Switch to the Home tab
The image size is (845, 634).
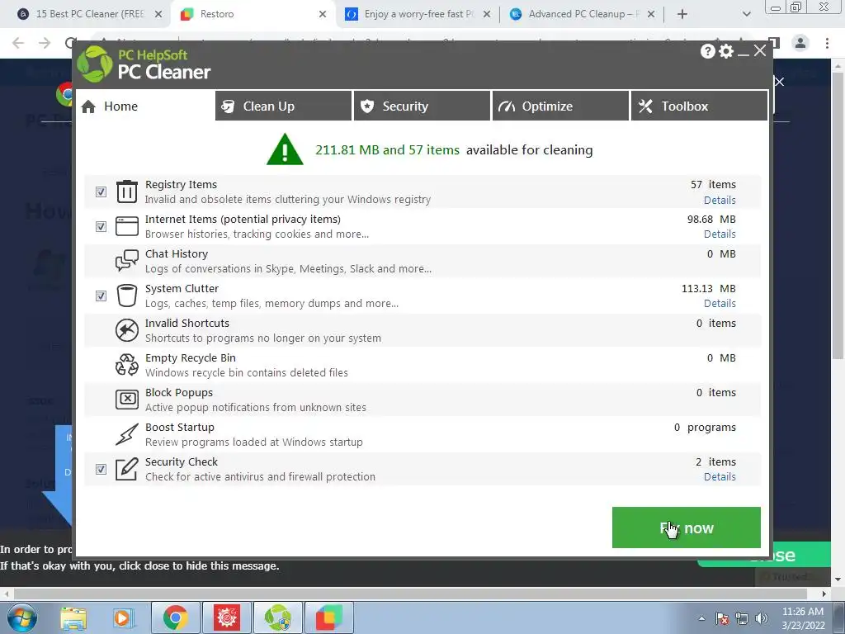(145, 106)
